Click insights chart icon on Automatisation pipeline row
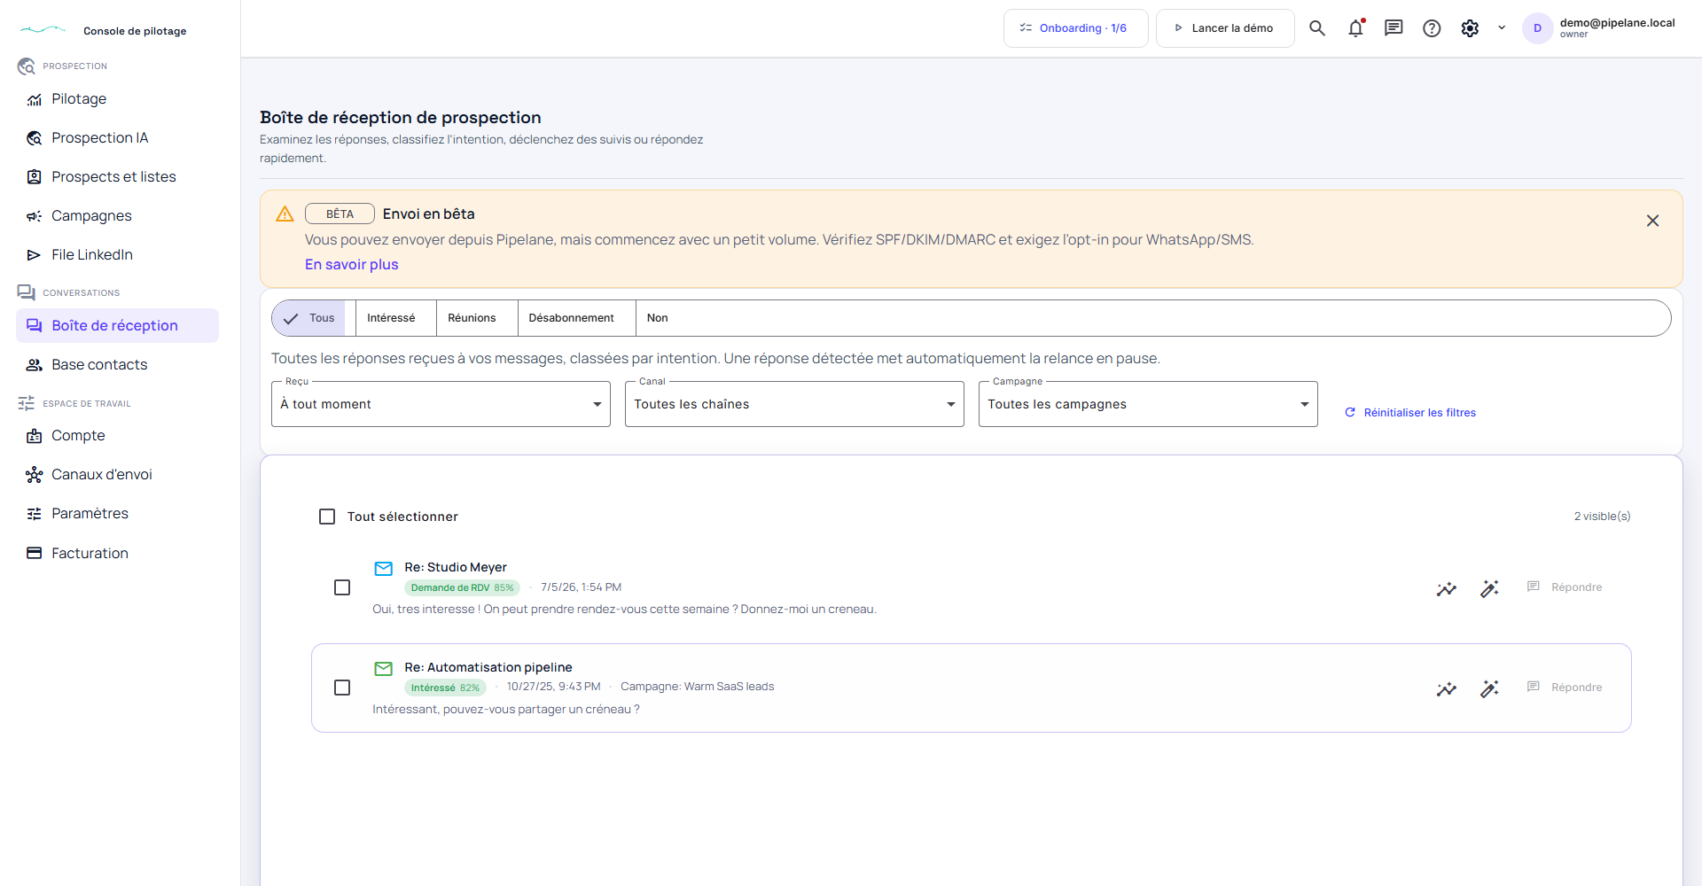This screenshot has height=886, width=1702. click(x=1447, y=688)
